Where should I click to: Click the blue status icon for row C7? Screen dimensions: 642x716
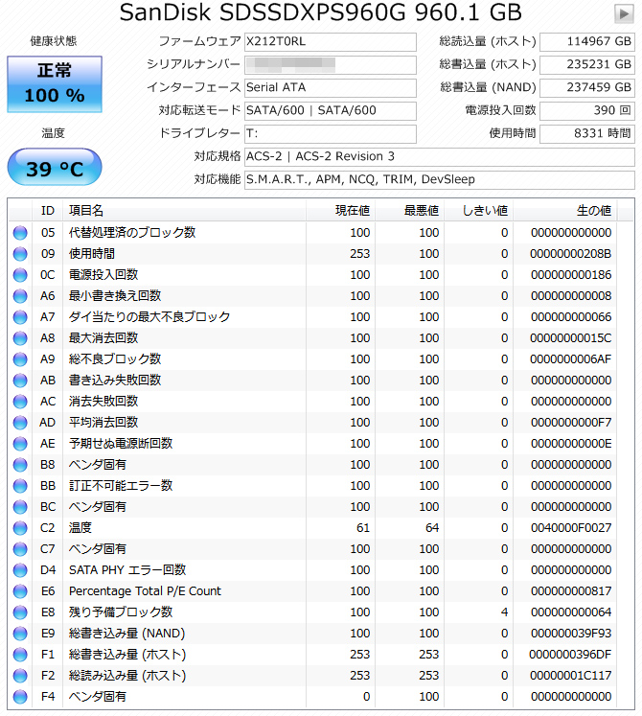pos(20,549)
